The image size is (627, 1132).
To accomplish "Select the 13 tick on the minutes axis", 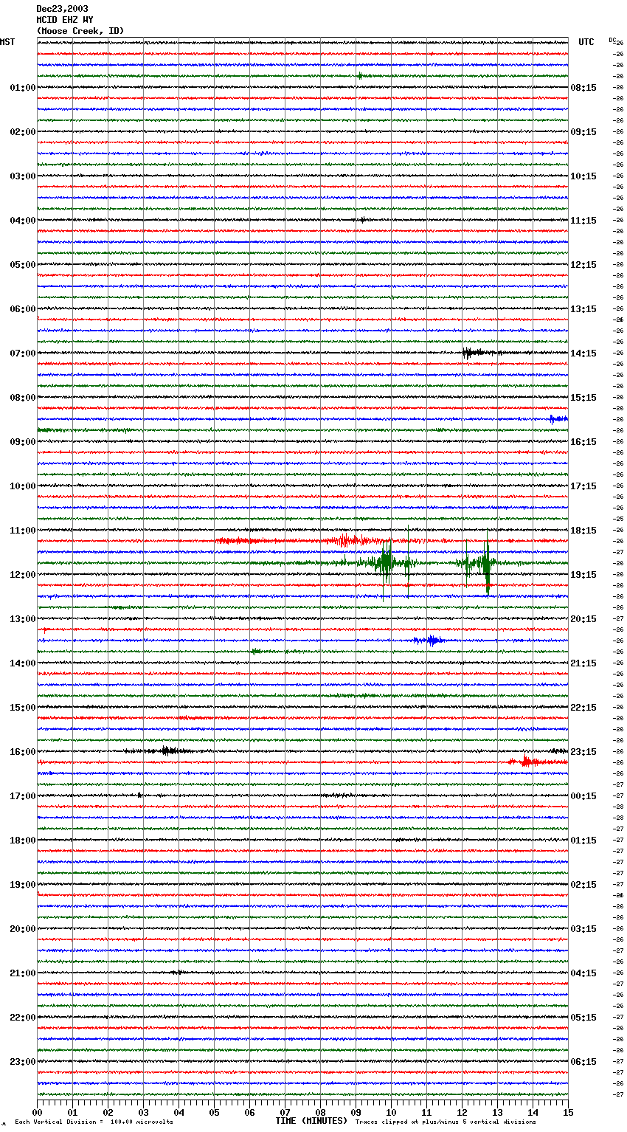I will click(x=497, y=1112).
